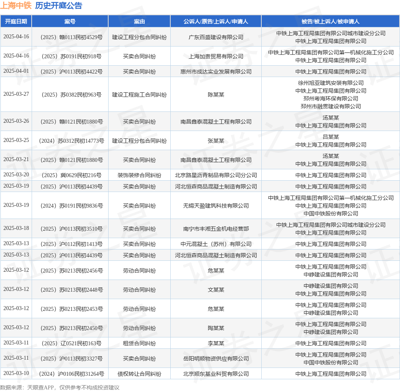The width and height of the screenshot is (400, 391).
Task: Click the 公诉人/原告/上诉人/申请人 header
Action: 216,22
